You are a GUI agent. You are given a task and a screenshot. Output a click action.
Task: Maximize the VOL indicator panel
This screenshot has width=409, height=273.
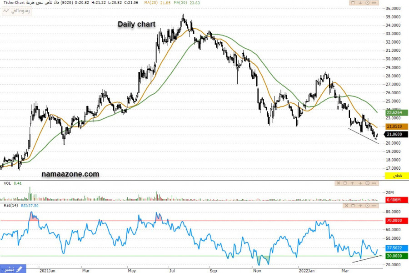(x=345, y=183)
